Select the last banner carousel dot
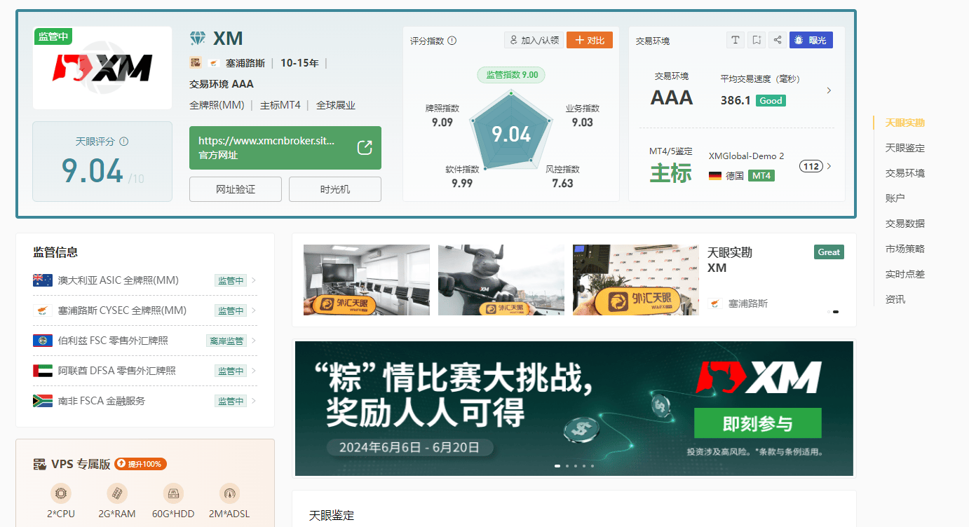 pos(592,465)
